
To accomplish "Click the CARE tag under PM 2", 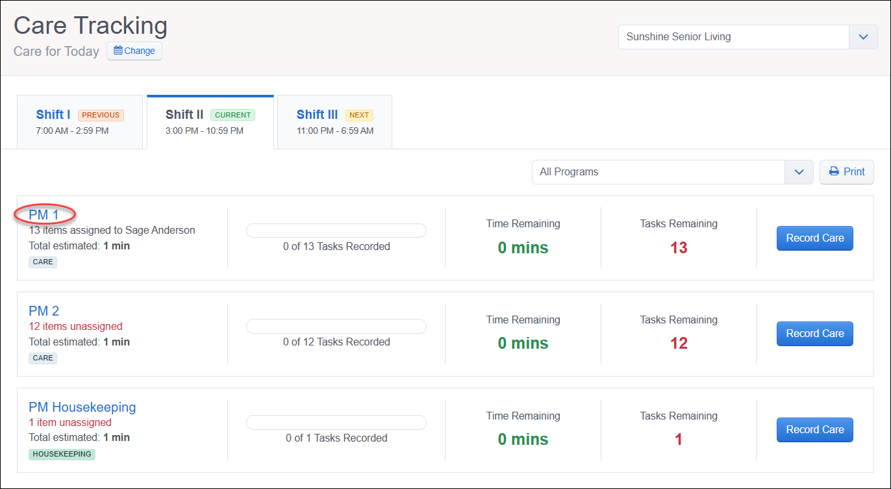I will (x=43, y=358).
